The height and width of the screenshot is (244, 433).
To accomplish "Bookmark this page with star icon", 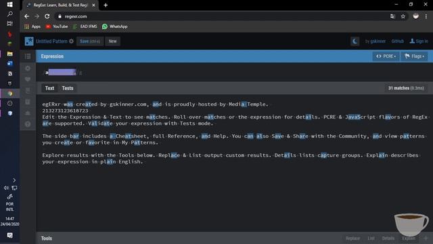I will tap(403, 16).
